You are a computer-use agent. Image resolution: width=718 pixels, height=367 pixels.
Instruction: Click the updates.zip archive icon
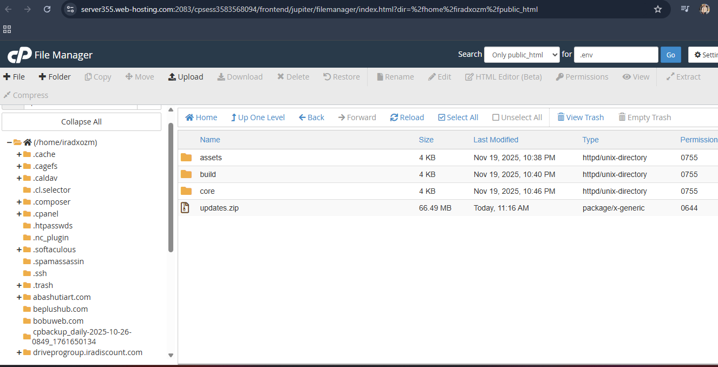(x=185, y=208)
